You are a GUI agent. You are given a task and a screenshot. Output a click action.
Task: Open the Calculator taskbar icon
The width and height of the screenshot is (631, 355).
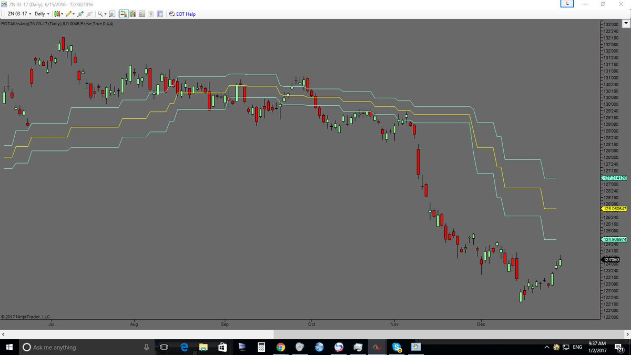[260, 347]
